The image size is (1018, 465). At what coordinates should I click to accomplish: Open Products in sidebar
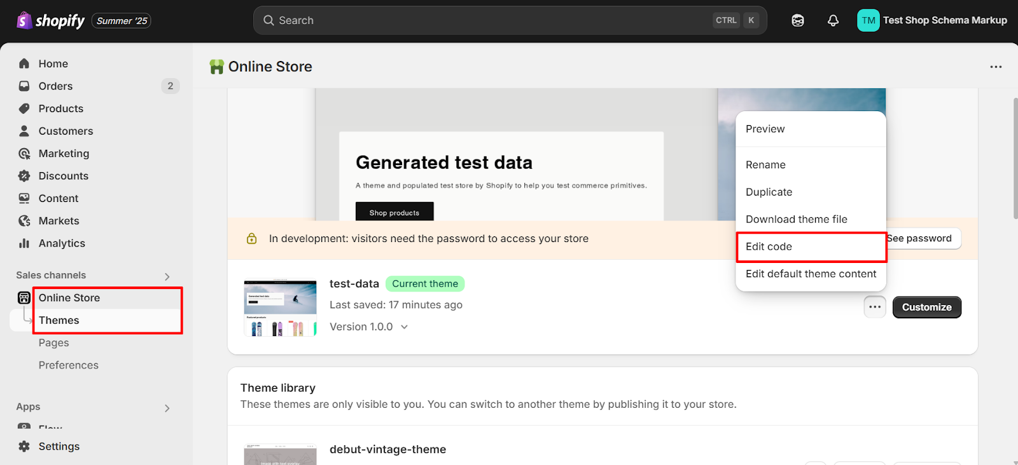point(60,109)
